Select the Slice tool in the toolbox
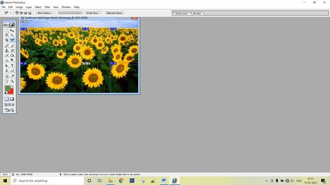 [x=12, y=40]
